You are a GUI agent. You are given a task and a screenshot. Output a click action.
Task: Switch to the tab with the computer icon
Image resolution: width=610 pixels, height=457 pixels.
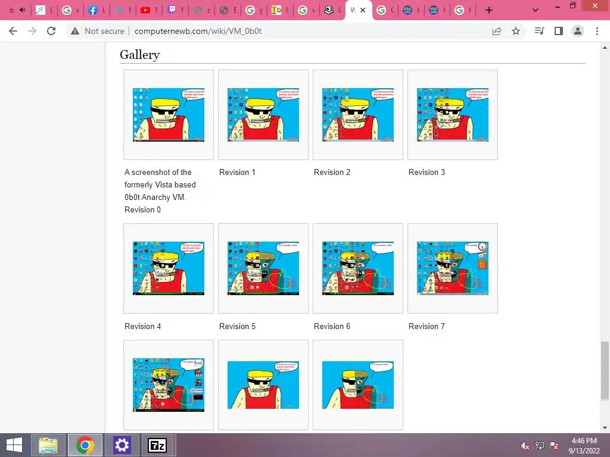click(x=329, y=10)
